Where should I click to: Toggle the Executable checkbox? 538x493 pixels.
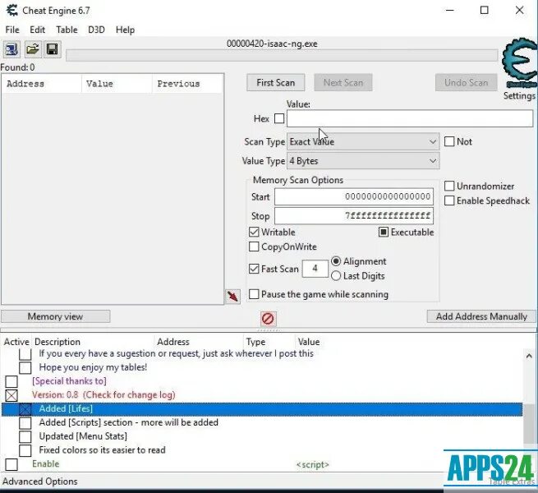[384, 232]
